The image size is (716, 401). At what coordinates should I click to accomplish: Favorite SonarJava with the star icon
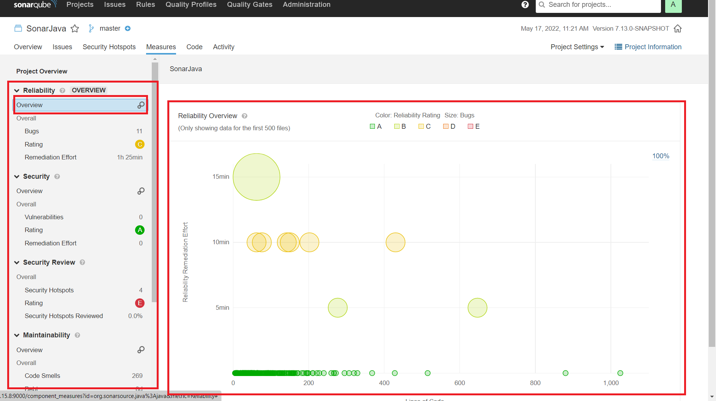pyautogui.click(x=75, y=28)
